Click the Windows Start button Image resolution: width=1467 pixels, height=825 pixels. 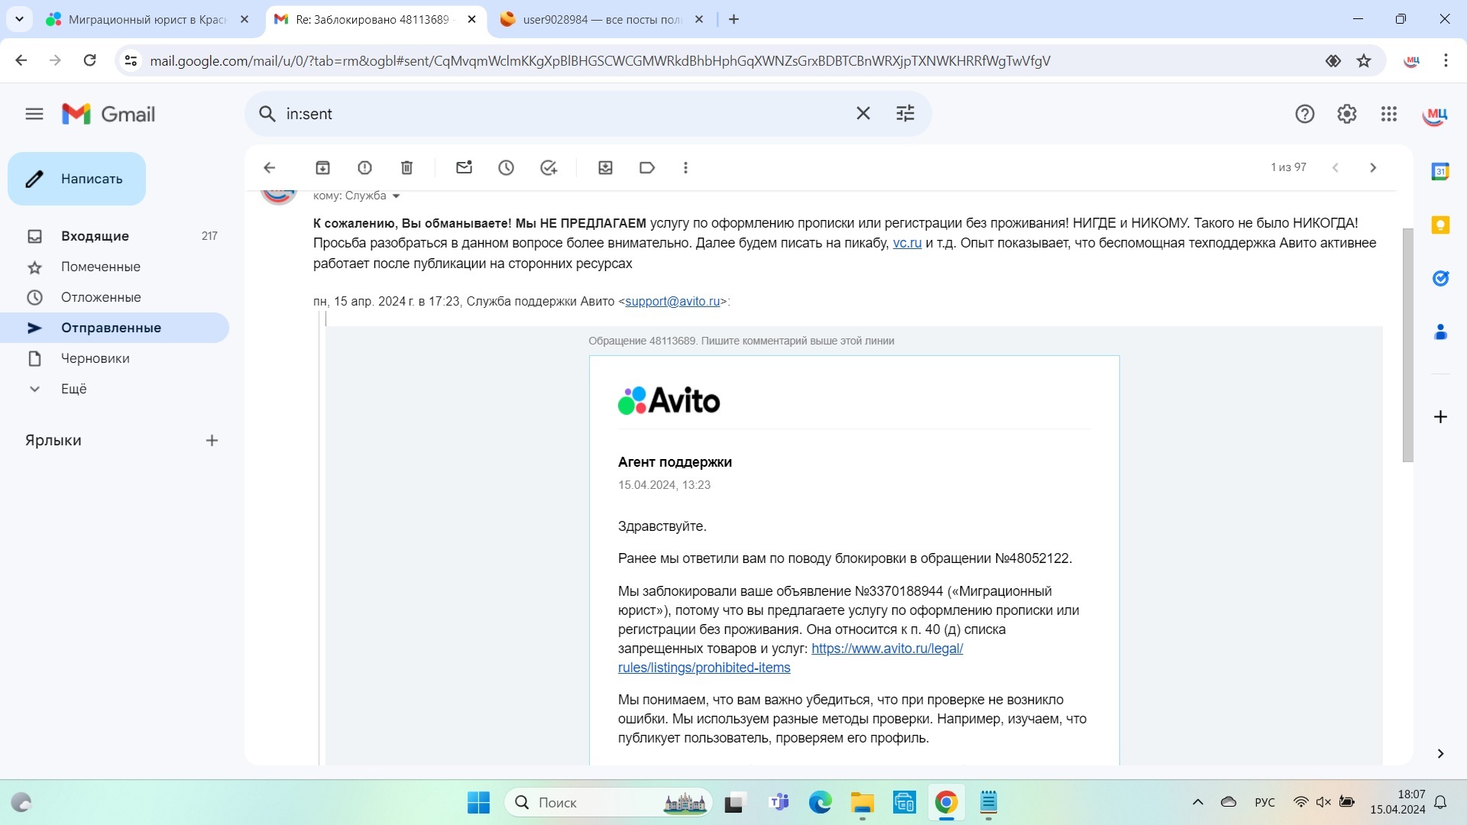point(478,802)
